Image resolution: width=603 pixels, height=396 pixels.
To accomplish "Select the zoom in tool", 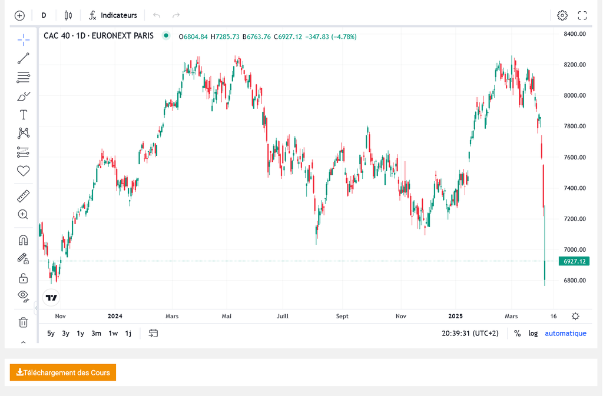I will tap(24, 214).
